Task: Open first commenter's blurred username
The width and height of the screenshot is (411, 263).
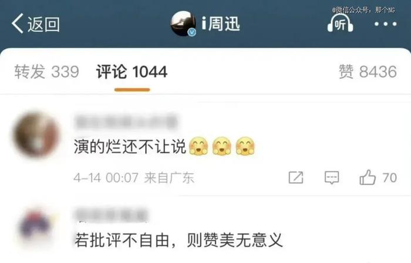Action: (126, 122)
